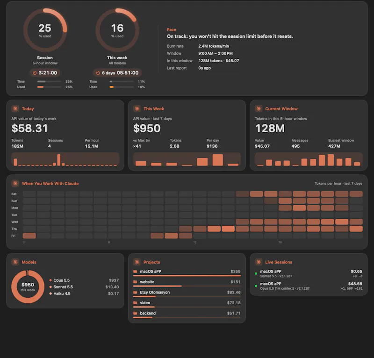The width and height of the screenshot is (374, 358).
Task: Click the Models card sunburst icon
Action: pyautogui.click(x=15, y=262)
